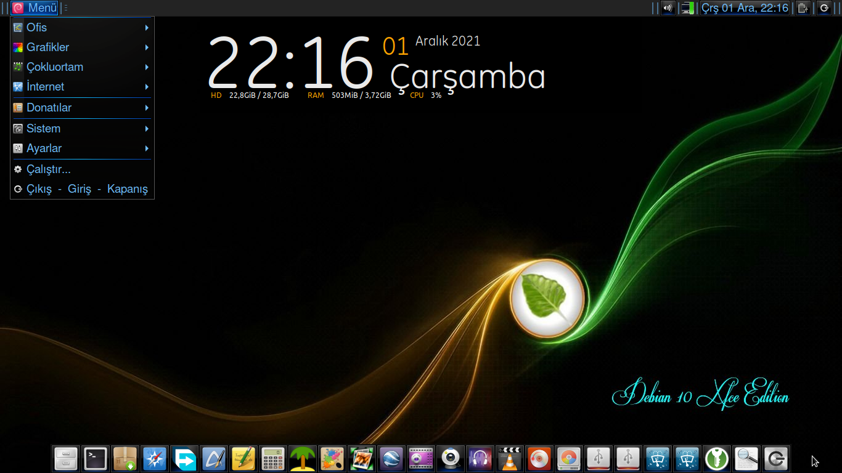Image resolution: width=842 pixels, height=473 pixels.
Task: Launch the terminal from the dock
Action: click(96, 459)
